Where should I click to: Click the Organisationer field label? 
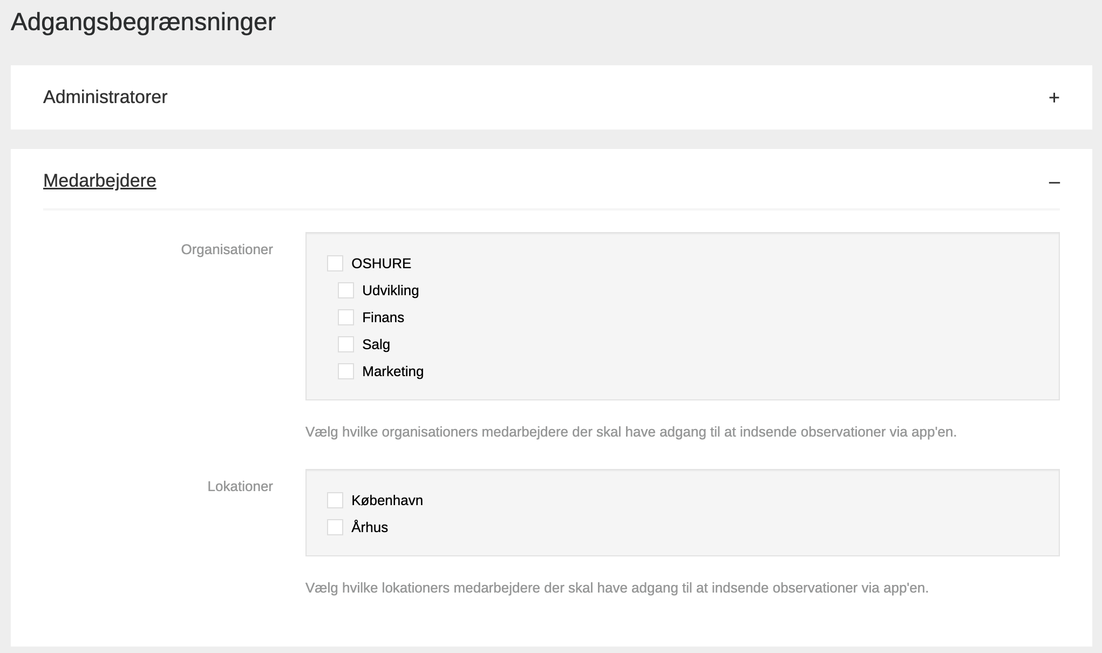point(227,249)
